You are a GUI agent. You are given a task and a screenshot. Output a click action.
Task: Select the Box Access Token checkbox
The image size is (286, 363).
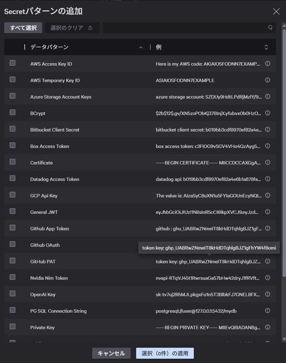click(12, 145)
